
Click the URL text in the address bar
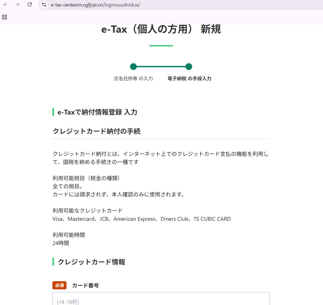[95, 5]
